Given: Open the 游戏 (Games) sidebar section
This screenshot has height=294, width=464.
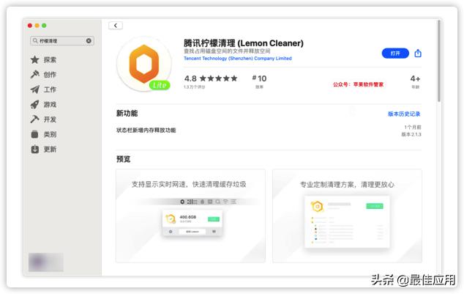Looking at the screenshot, I should click(43, 104).
